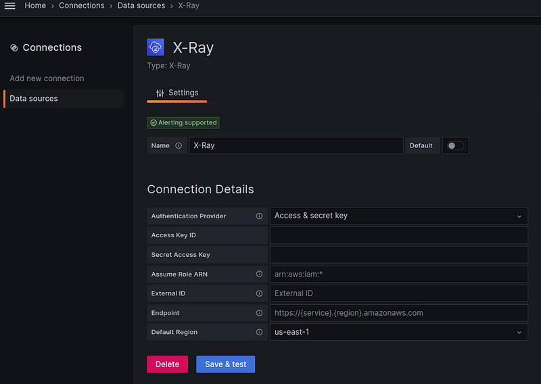Focus the Access Key ID input field
This screenshot has width=541, height=384.
[x=398, y=235]
